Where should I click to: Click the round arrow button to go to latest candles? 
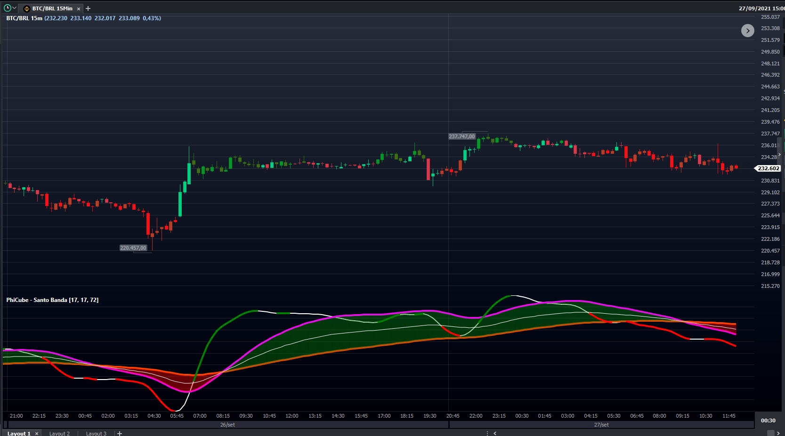(x=747, y=31)
